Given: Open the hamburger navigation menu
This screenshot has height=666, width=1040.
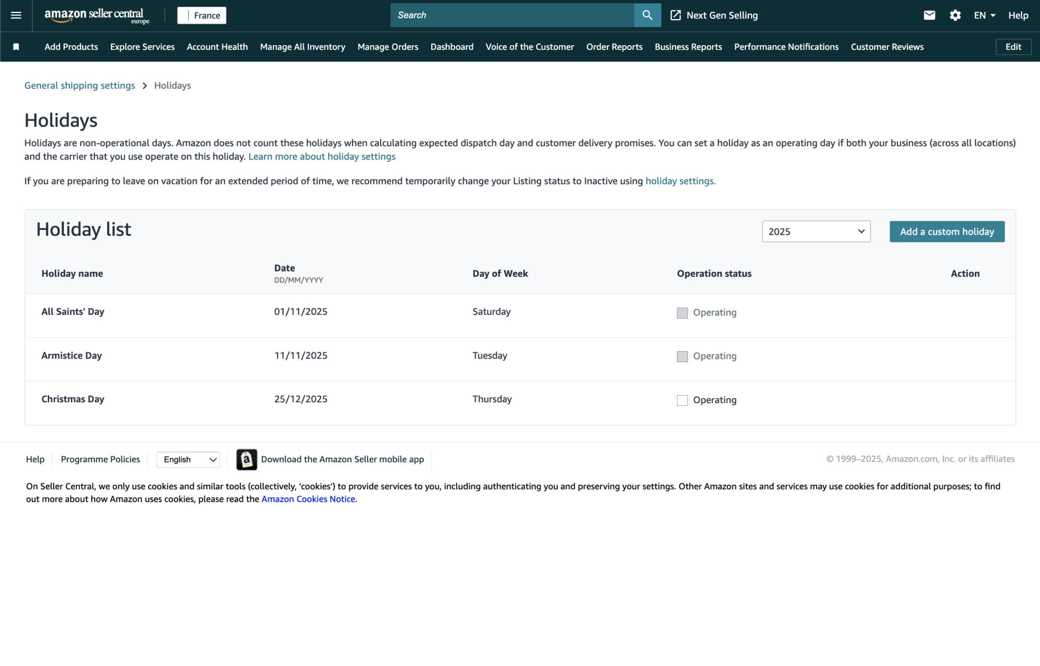Looking at the screenshot, I should [16, 16].
